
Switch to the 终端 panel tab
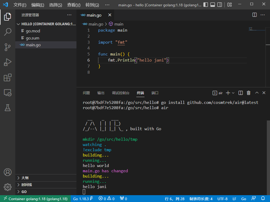[140, 93]
